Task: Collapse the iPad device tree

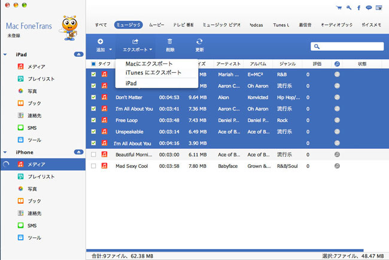Action: (5, 54)
